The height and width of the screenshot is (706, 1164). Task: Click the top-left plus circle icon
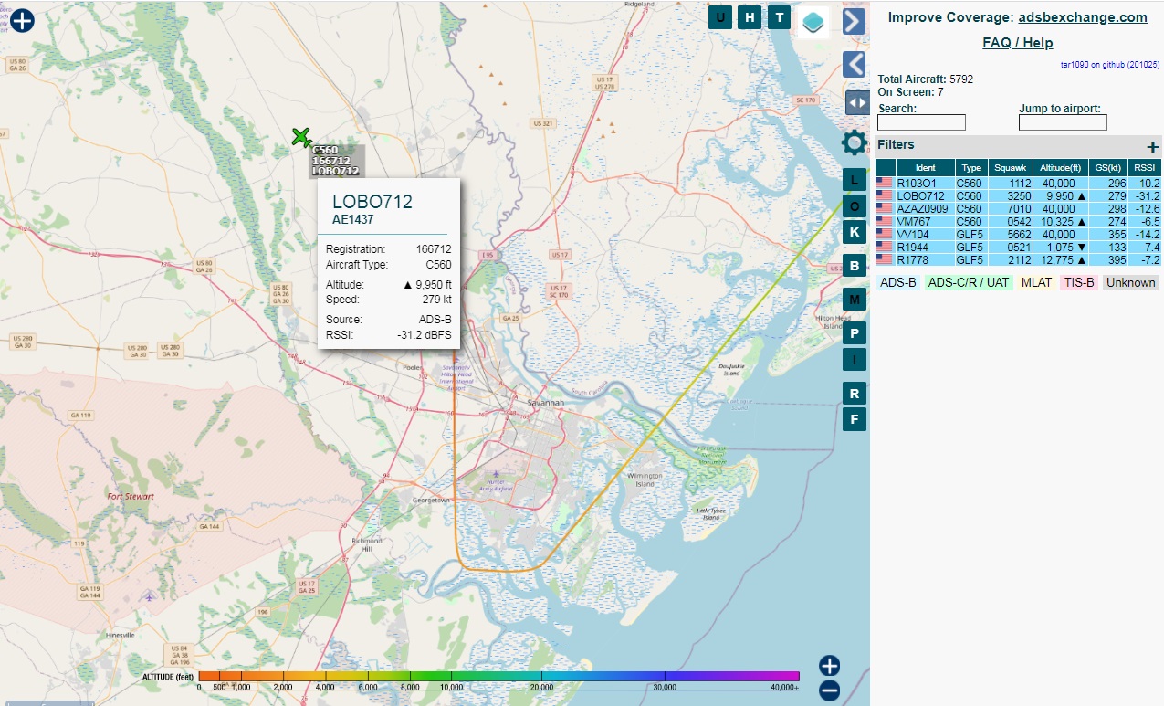22,20
